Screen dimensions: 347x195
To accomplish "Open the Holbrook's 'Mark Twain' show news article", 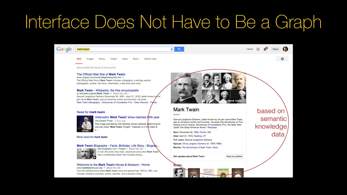I will 127,117.
